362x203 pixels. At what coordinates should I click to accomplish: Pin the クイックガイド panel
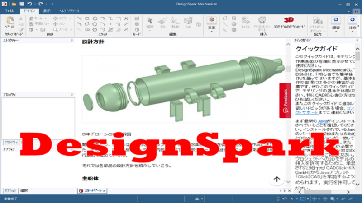pyautogui.click(x=357, y=40)
